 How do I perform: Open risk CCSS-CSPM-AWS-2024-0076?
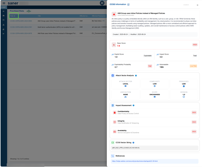[x=21, y=34]
